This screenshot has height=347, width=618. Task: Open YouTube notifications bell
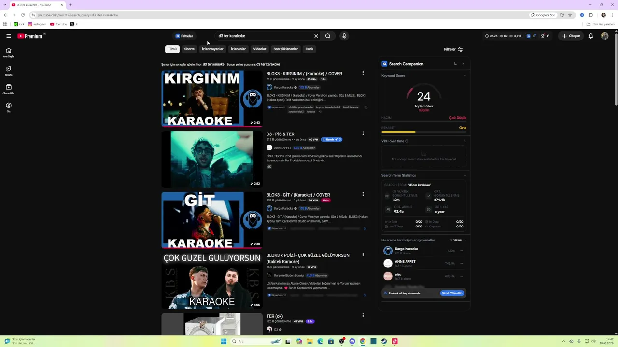(x=590, y=36)
